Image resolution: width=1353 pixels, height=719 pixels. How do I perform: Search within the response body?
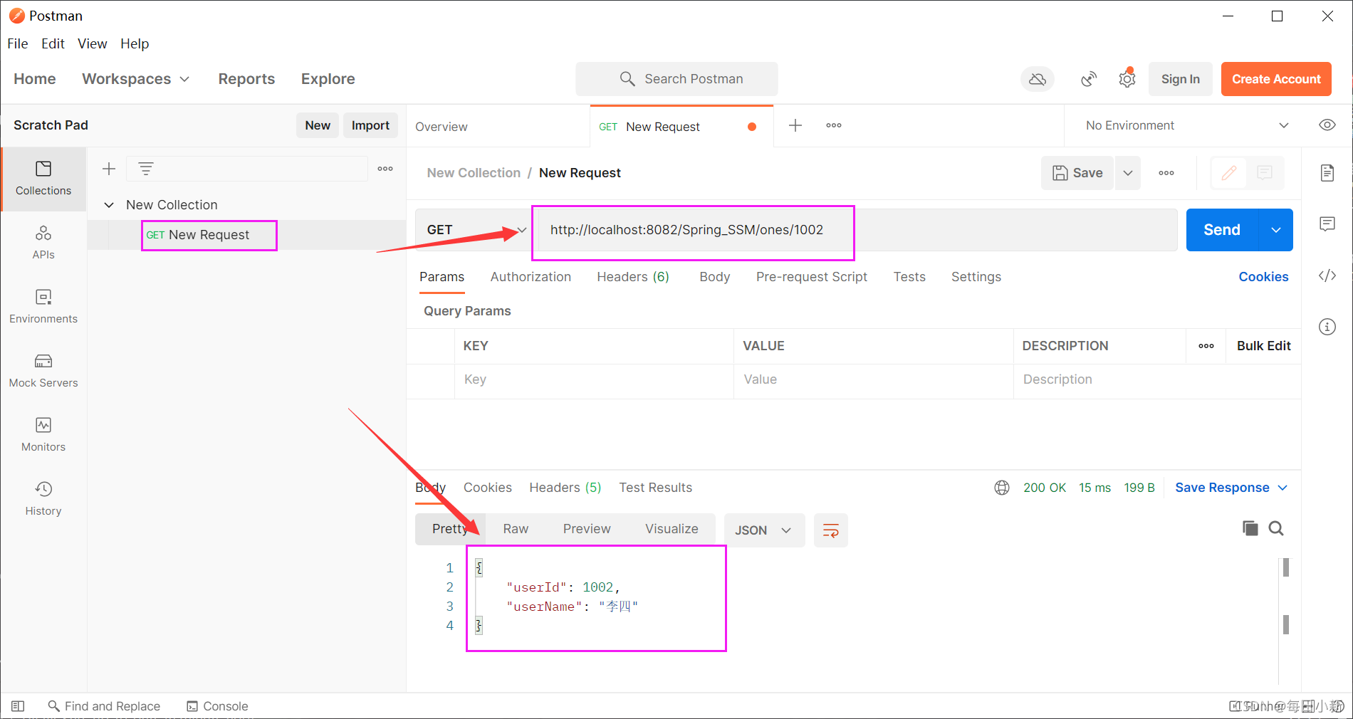[1276, 528]
